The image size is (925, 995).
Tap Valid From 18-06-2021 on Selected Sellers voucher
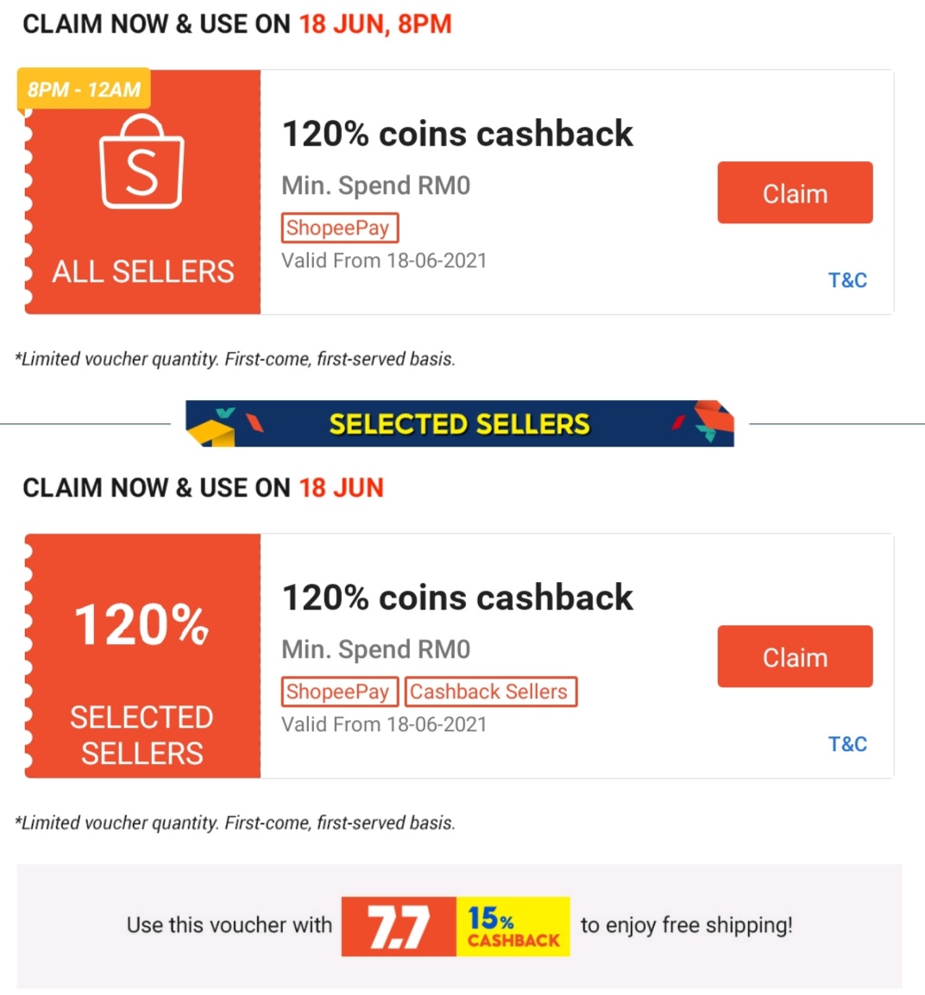pos(384,724)
